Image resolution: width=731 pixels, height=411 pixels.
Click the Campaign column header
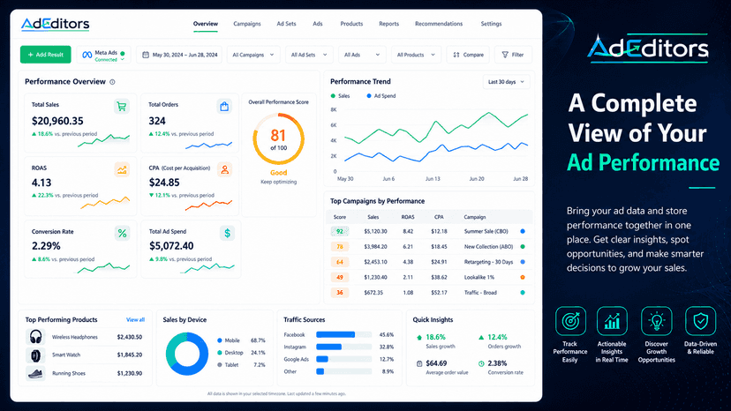pos(475,217)
